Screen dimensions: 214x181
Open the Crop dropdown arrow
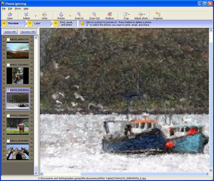[129, 14]
